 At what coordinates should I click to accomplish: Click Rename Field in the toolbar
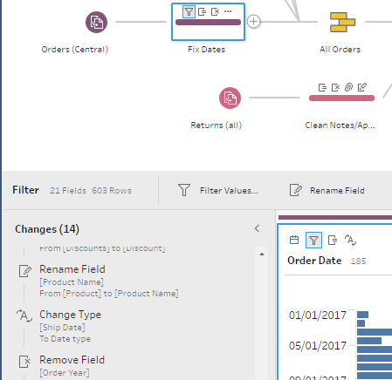click(327, 190)
